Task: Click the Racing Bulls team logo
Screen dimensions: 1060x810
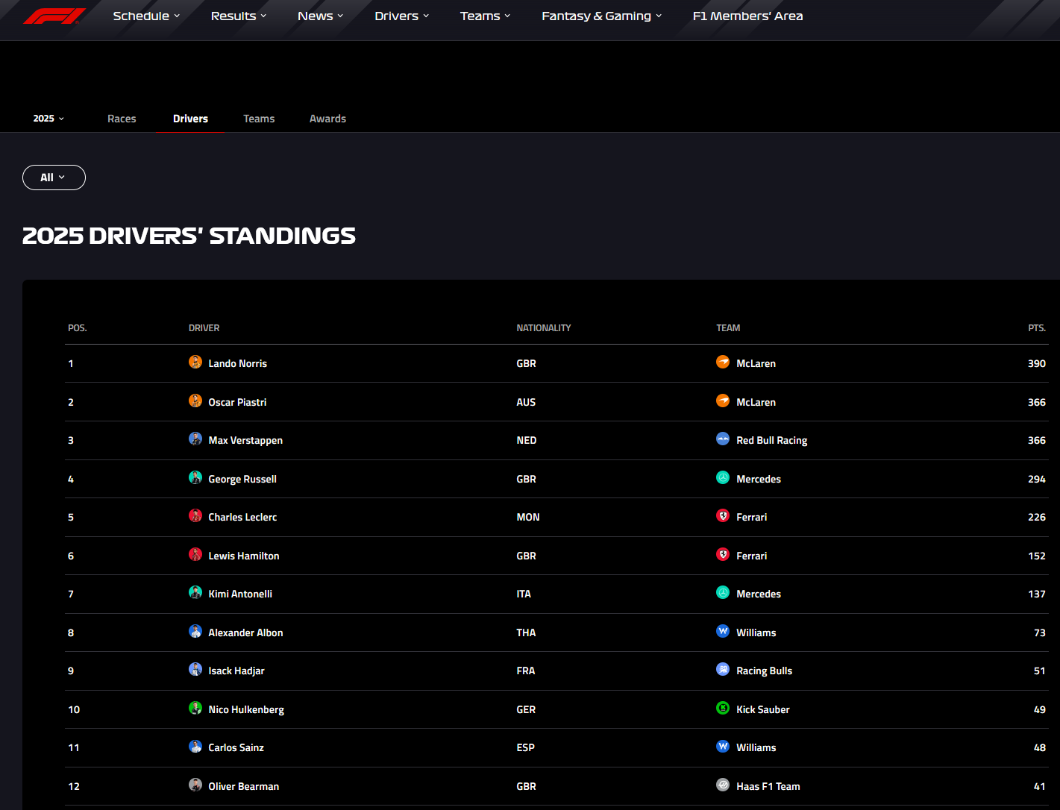Action: (723, 670)
